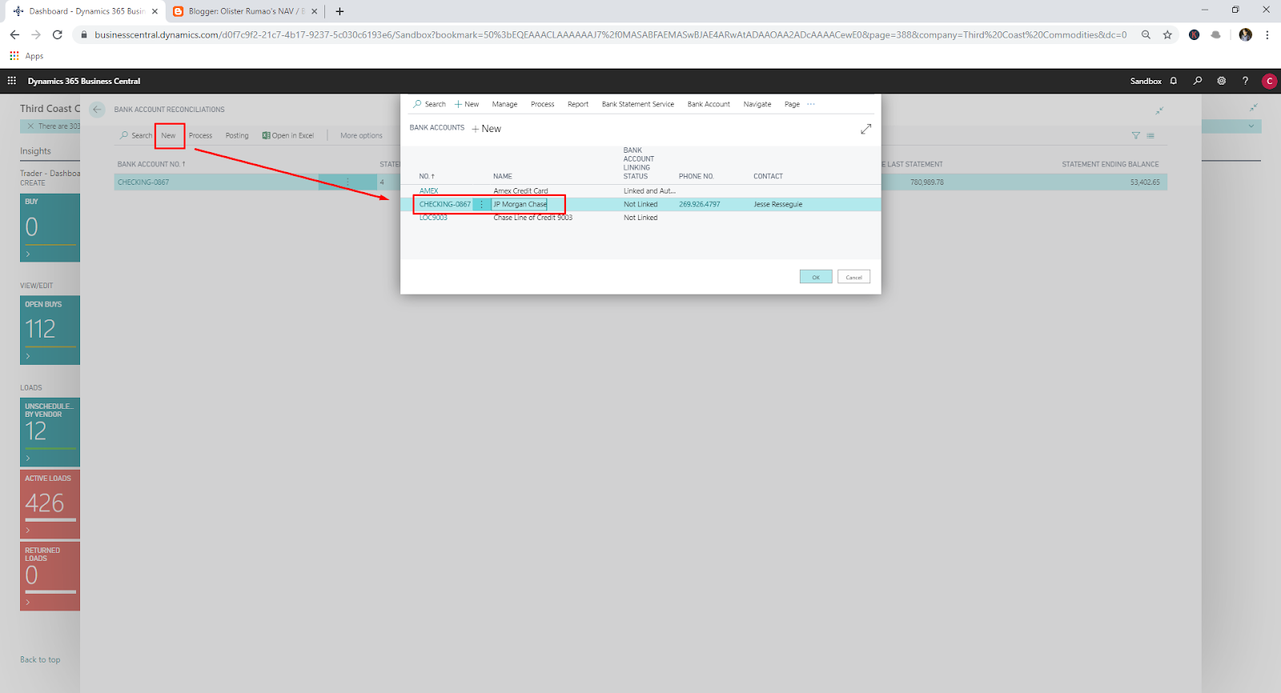Click + New in the dialog toolbar
Screen dimensions: 1281x693
tap(467, 104)
